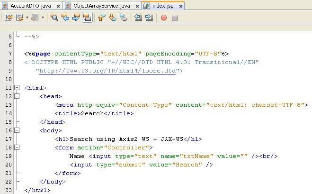This screenshot has width=312, height=194.
Task: Click Find Next Occurrence icon
Action: tap(76, 18)
